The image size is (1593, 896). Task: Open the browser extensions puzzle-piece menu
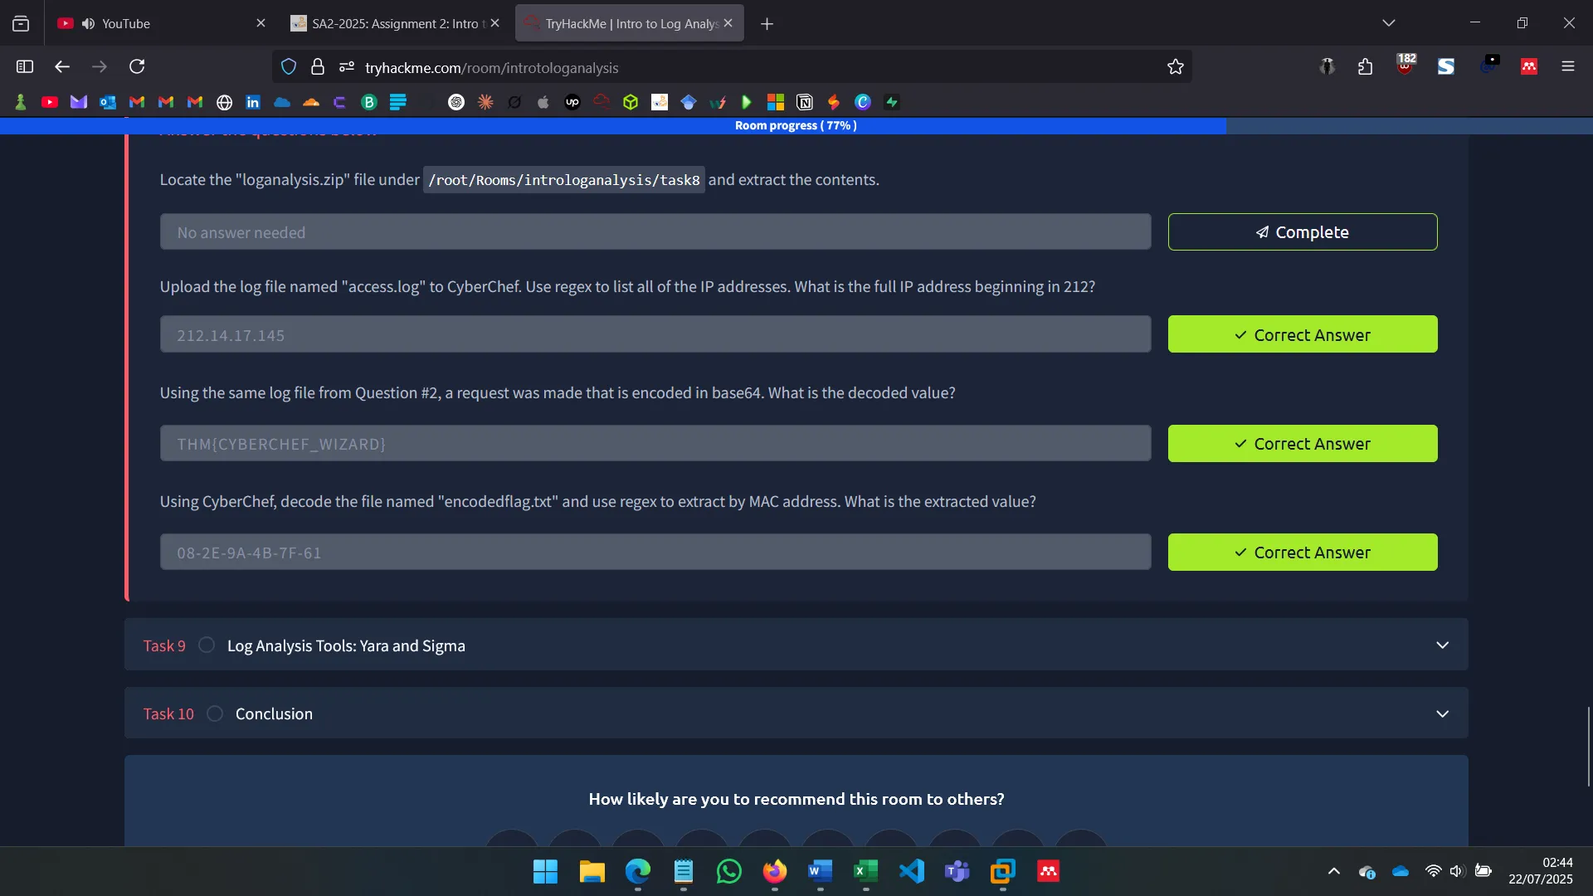[1365, 66]
